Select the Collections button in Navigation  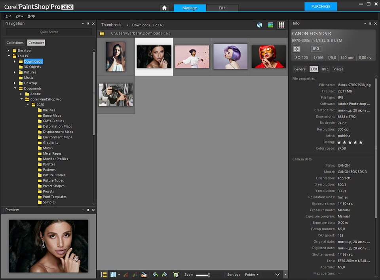coord(15,42)
